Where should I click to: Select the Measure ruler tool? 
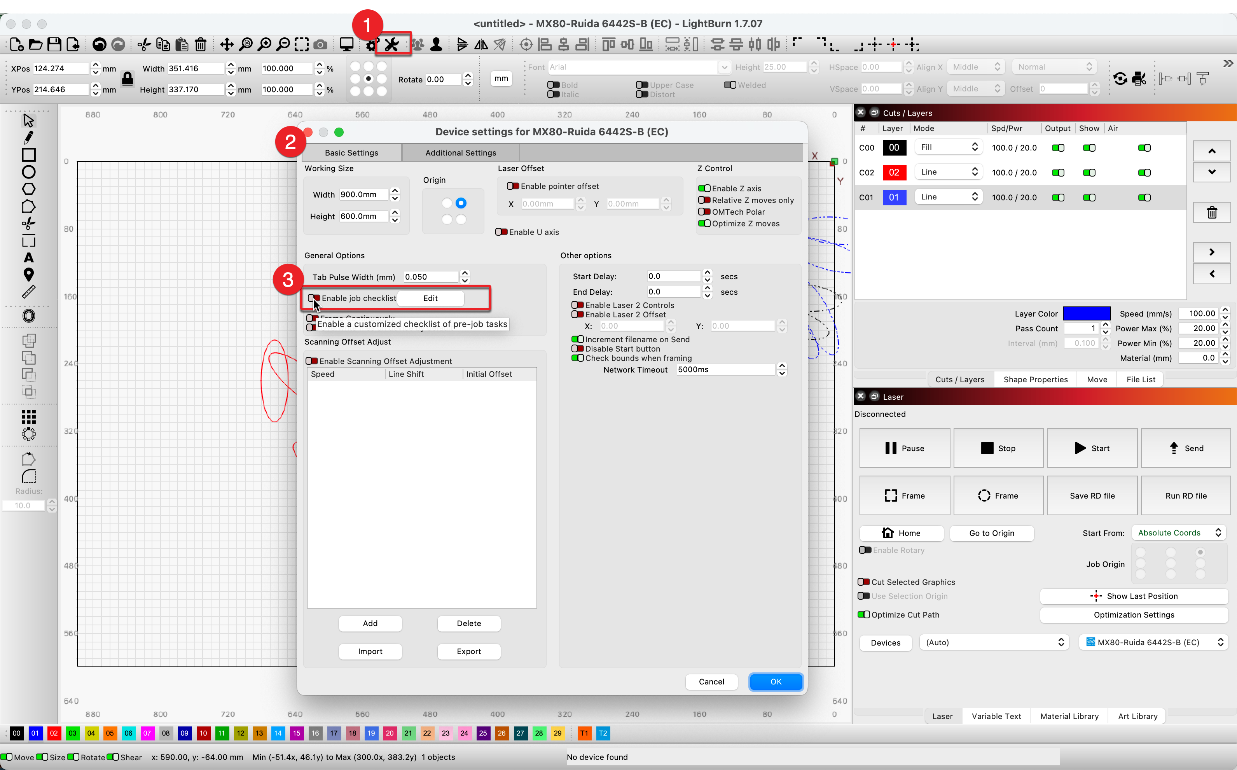point(28,292)
